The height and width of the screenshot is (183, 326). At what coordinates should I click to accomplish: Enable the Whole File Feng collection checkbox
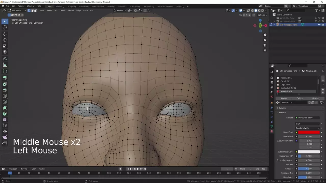(316, 18)
